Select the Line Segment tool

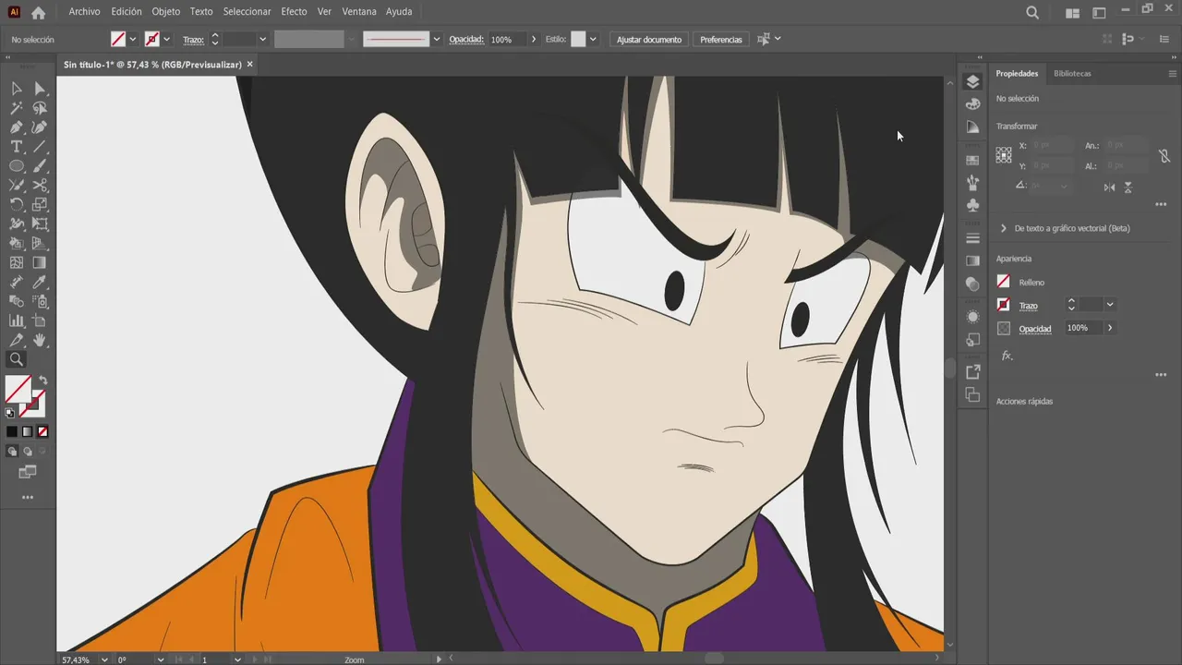pos(40,147)
